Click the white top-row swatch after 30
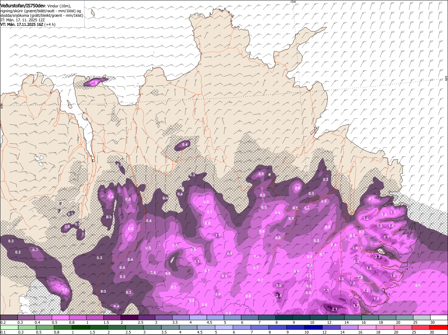 440,318
